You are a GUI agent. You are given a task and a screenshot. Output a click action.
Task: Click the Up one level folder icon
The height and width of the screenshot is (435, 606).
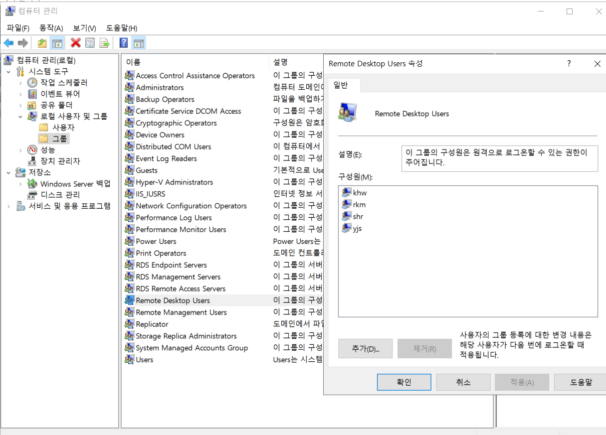[42, 43]
